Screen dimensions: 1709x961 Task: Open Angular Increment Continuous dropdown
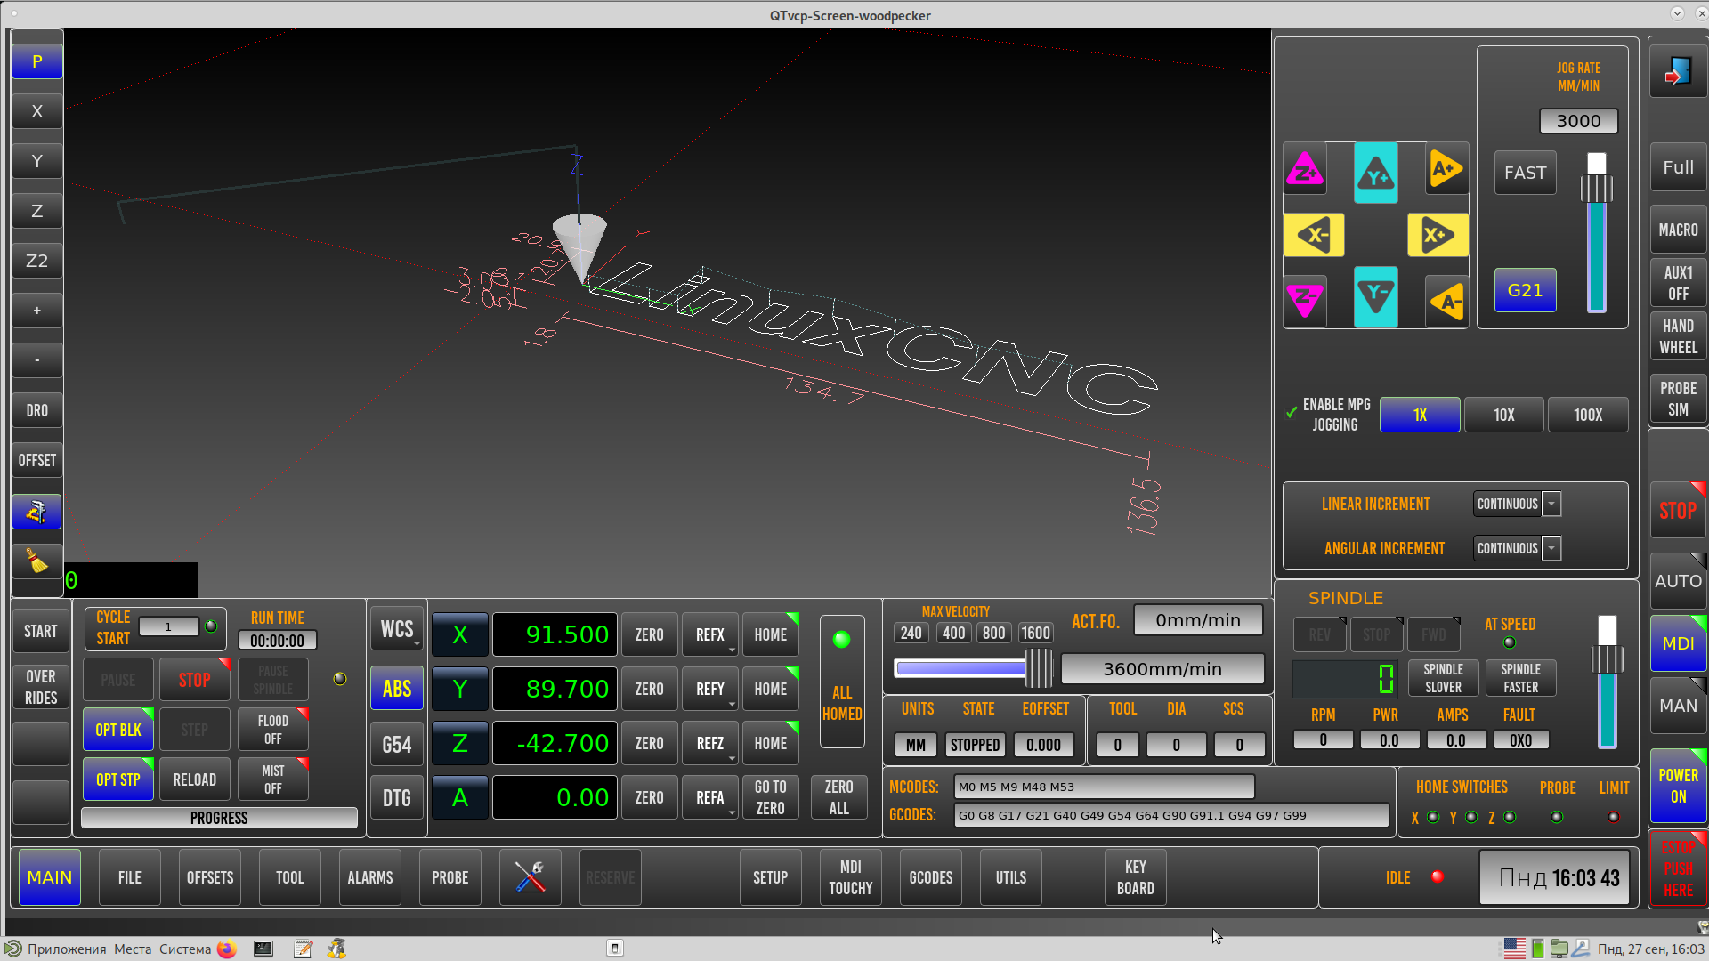pos(1517,548)
